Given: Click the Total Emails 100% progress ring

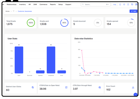Looking at the screenshot, I should pyautogui.click(x=31, y=23).
